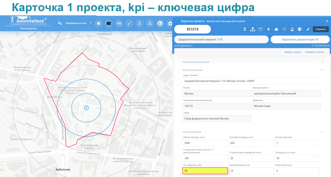Viewport: 331px width, 177px height.
Task: Collapse the 'Характеристики' section
Action: (x=322, y=132)
